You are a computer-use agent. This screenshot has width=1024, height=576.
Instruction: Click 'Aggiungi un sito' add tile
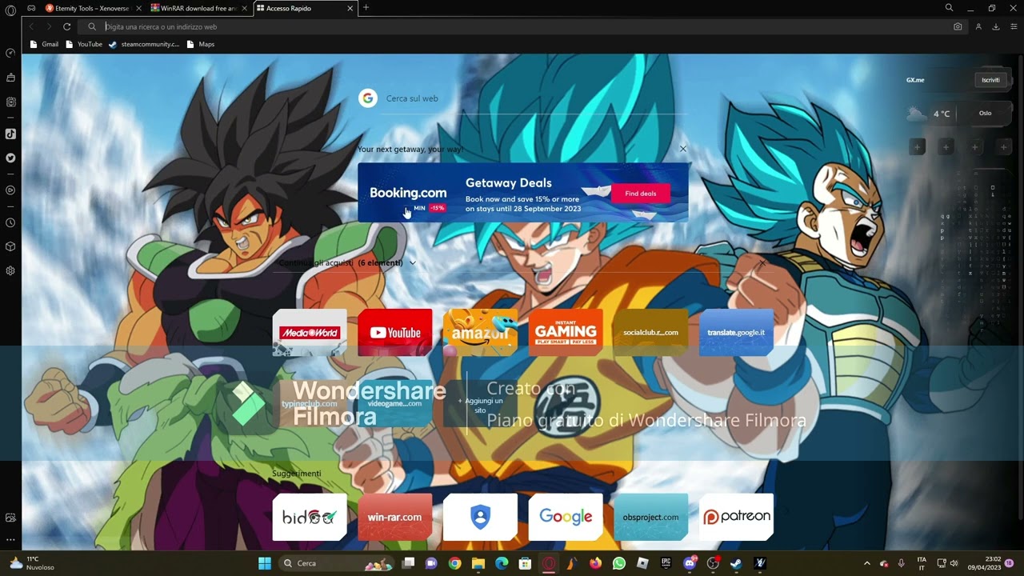480,404
